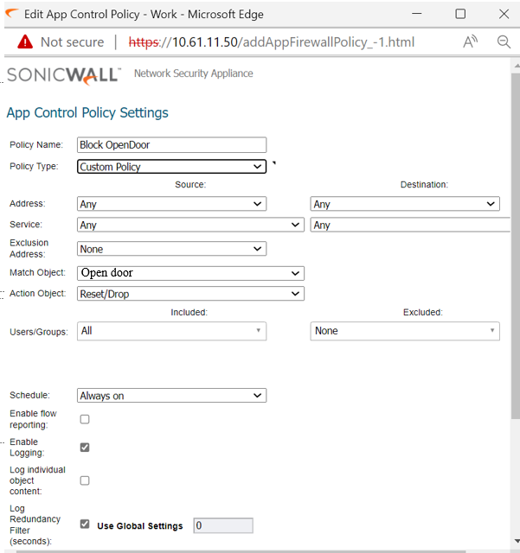Click the Exclusion Address label

tap(29, 248)
